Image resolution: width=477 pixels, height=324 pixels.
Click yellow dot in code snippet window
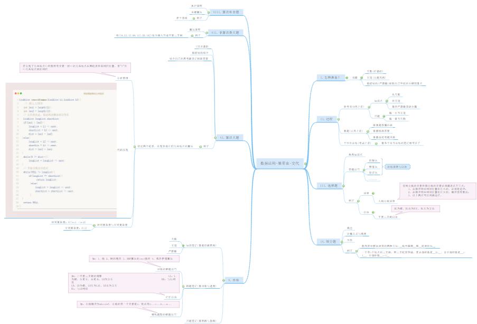point(18,93)
